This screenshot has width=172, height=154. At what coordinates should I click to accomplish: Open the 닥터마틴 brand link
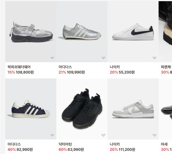coord(65,144)
